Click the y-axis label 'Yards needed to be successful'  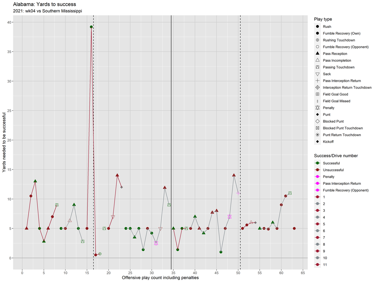[x=4, y=142]
